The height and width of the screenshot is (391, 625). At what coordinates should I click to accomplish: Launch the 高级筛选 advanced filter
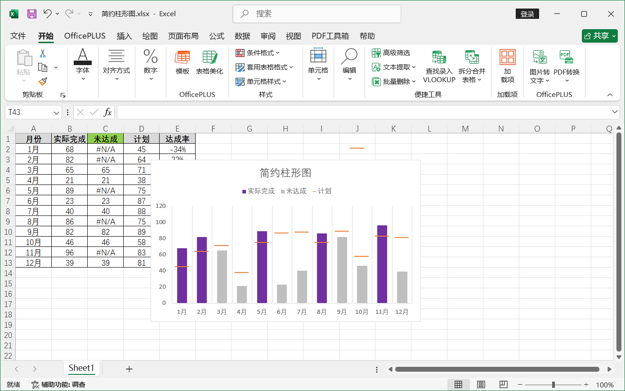pos(393,53)
